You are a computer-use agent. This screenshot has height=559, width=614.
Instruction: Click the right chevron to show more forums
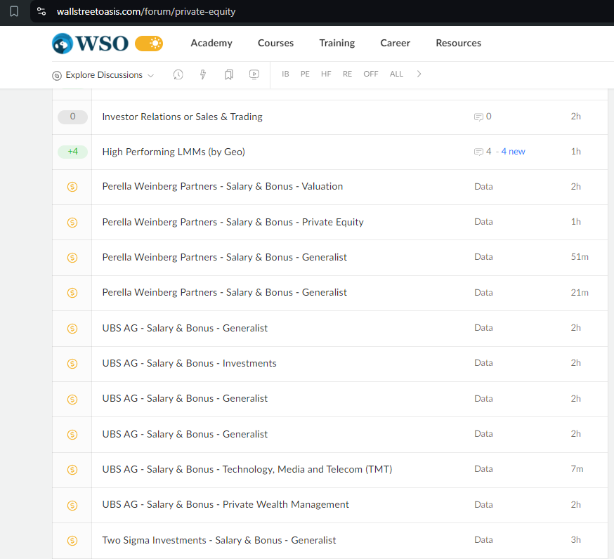(x=419, y=74)
